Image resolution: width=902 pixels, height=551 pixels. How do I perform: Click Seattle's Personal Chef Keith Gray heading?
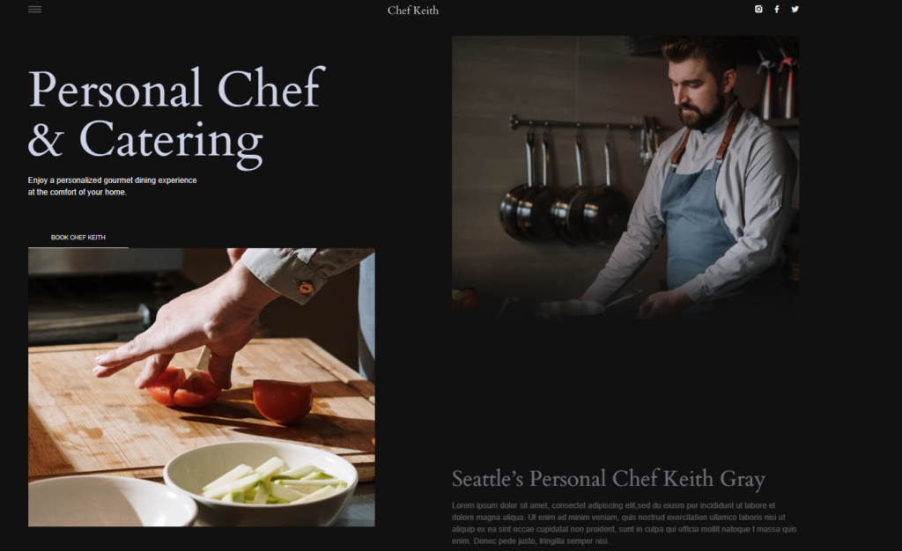tap(608, 479)
